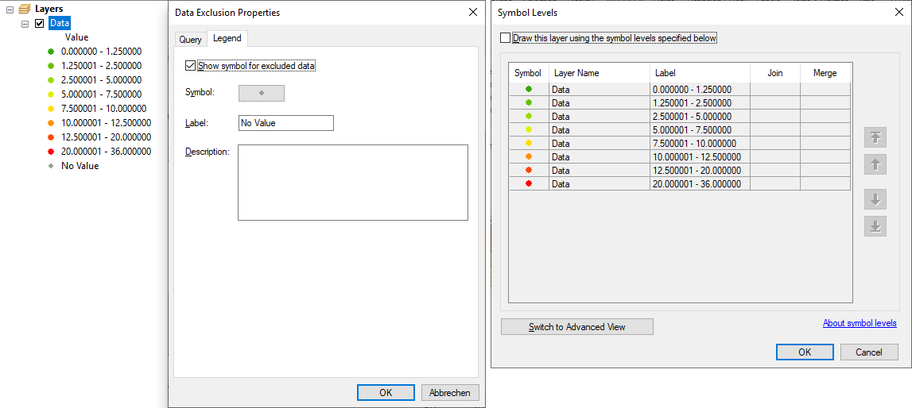The height and width of the screenshot is (408, 912).
Task: Click Switch to Advanced View button
Action: pyautogui.click(x=576, y=327)
